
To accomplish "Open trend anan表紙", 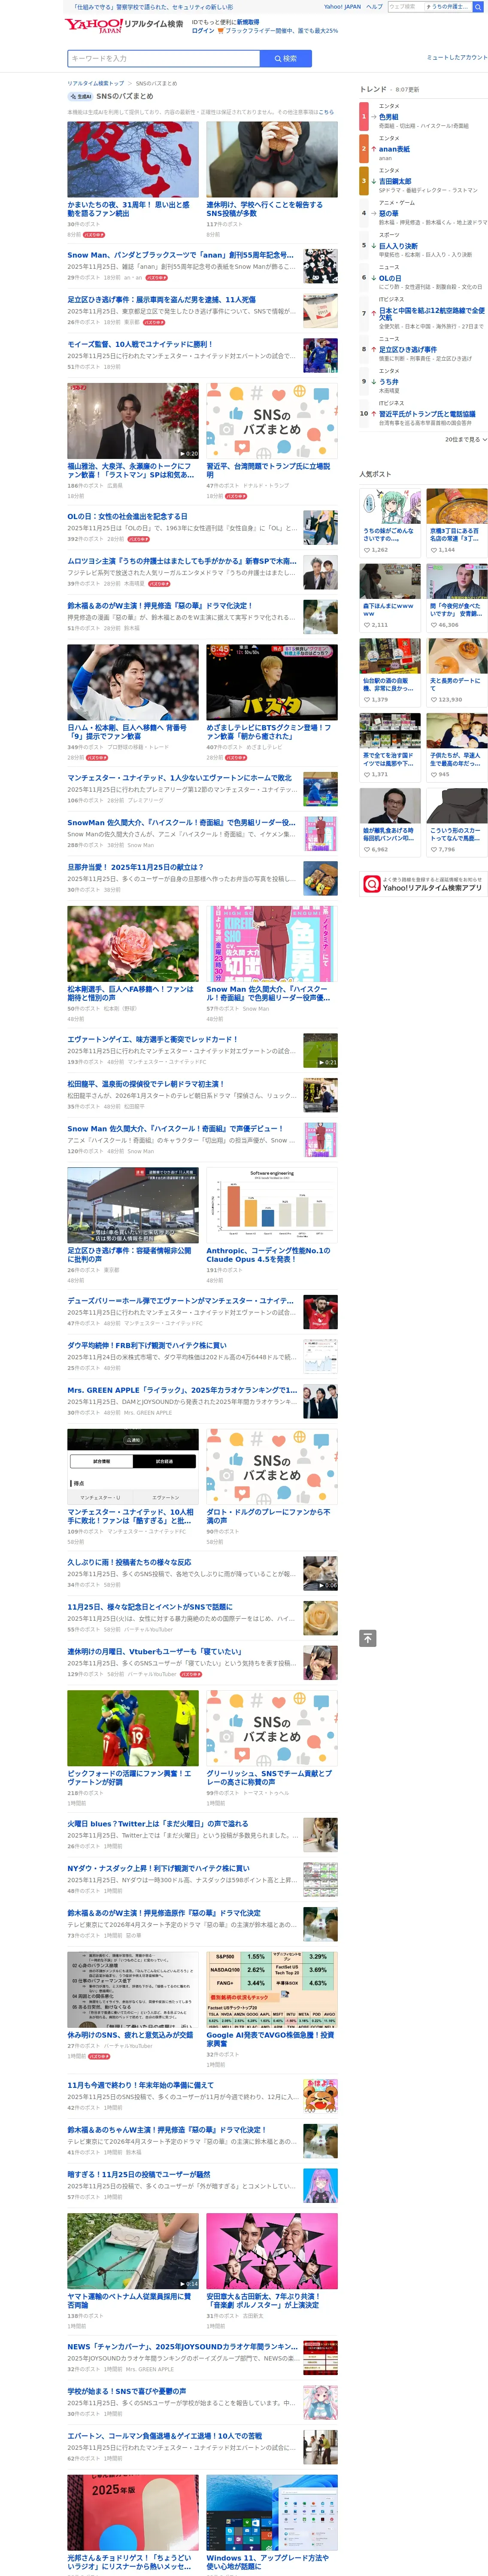I will 394,149.
